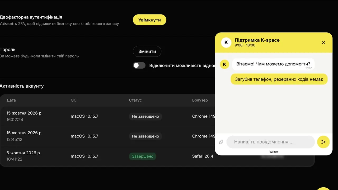Viewport: 338px width, 190px height.
Task: Click the 6 жовтня 2026 р. date
Action: coord(24,153)
